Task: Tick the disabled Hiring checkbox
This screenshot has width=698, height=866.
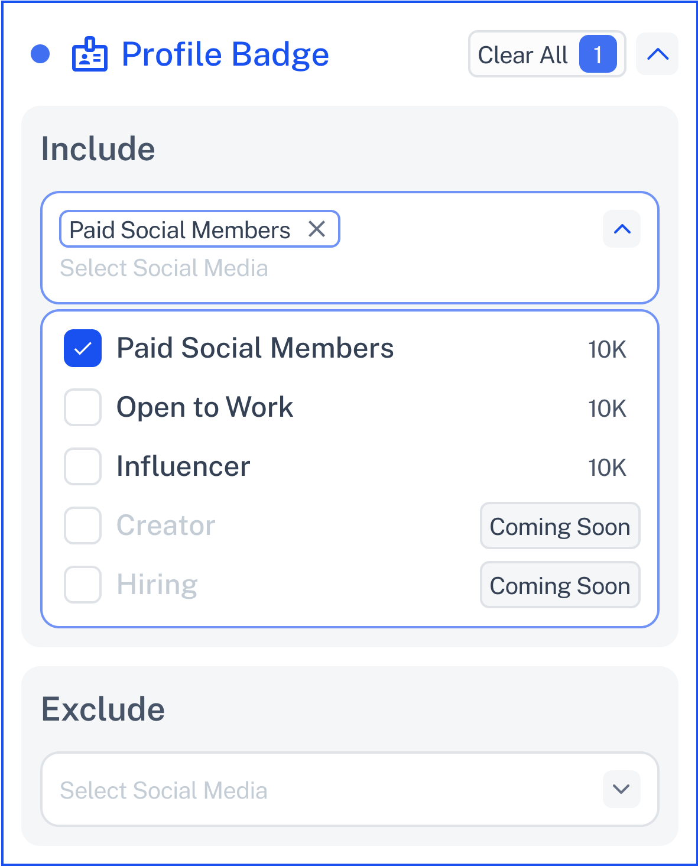Action: [83, 585]
